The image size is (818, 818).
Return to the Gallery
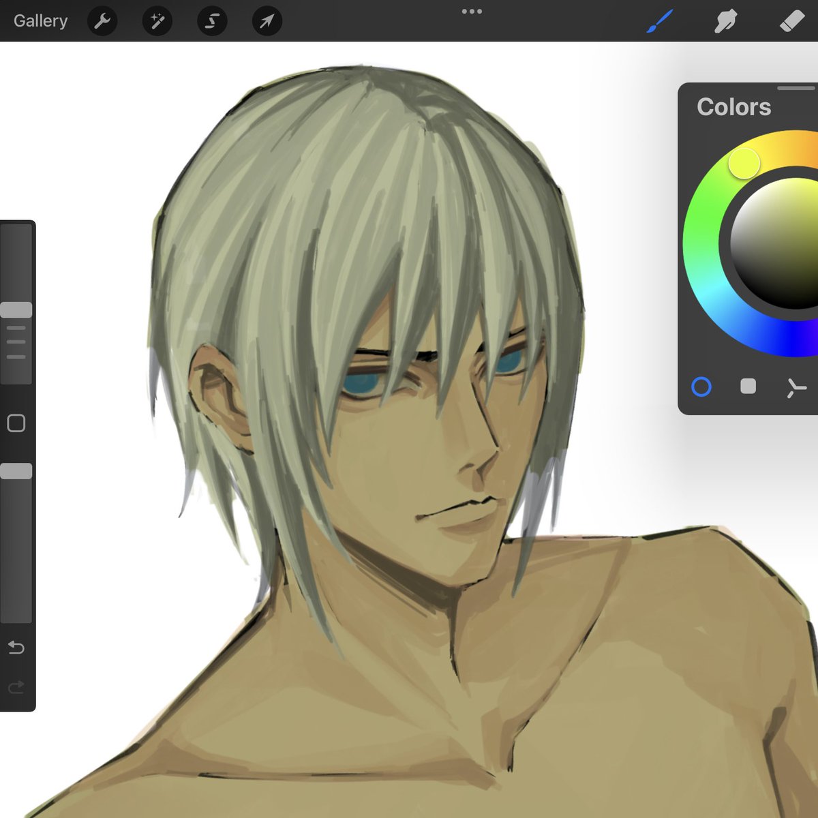click(40, 20)
